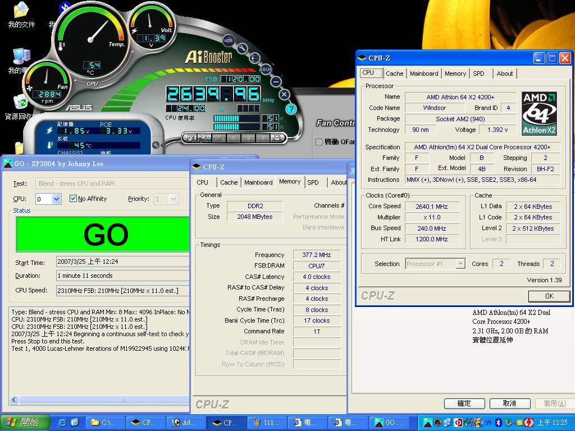575x431 pixels.
Task: Open the wrench settings icon in AI Booster
Action: point(243,48)
